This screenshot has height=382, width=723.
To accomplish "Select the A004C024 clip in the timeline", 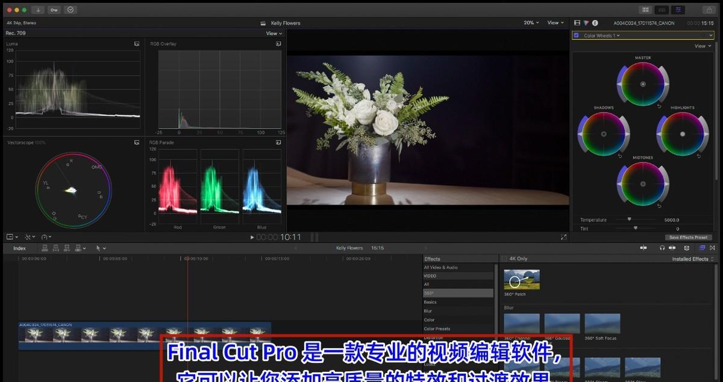I will pos(145,336).
